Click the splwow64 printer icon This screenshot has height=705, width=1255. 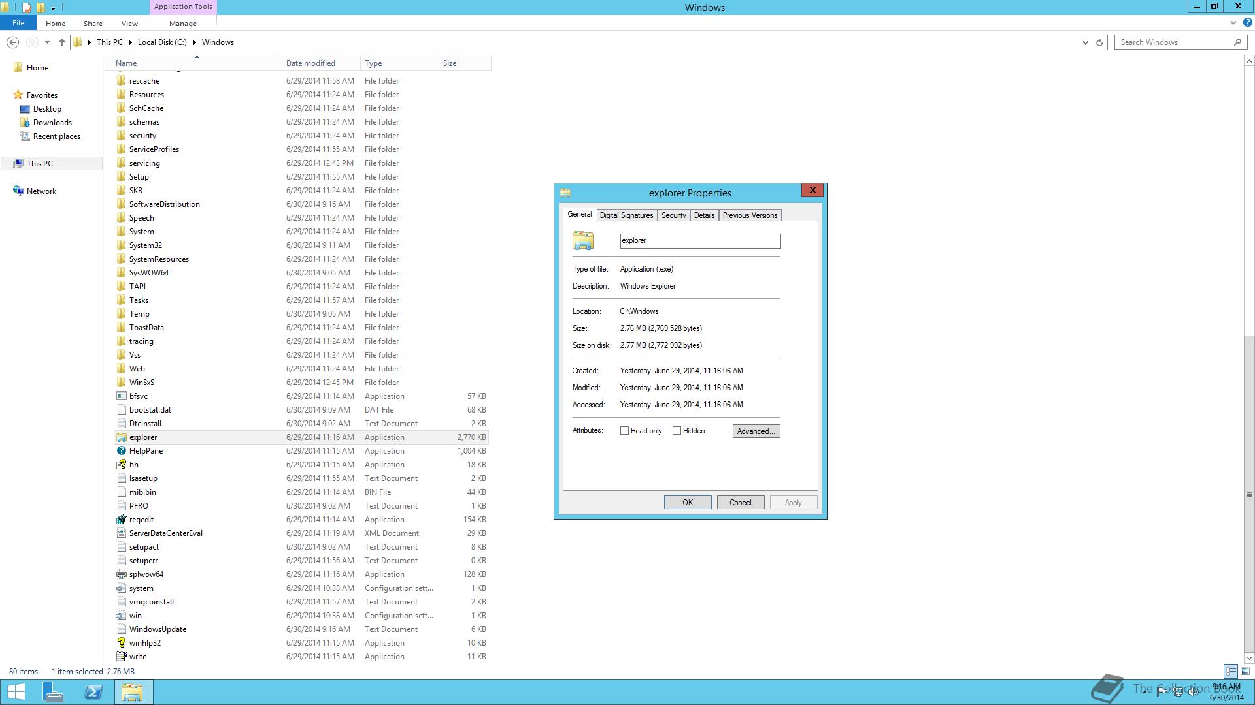121,574
